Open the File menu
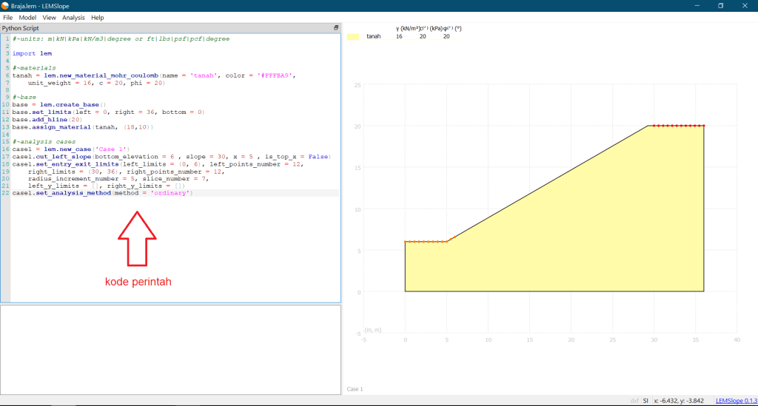 tap(8, 17)
